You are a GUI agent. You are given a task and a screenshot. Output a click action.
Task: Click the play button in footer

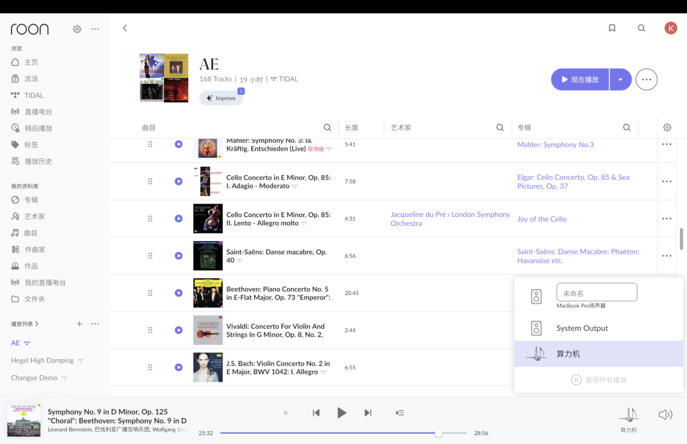click(342, 413)
